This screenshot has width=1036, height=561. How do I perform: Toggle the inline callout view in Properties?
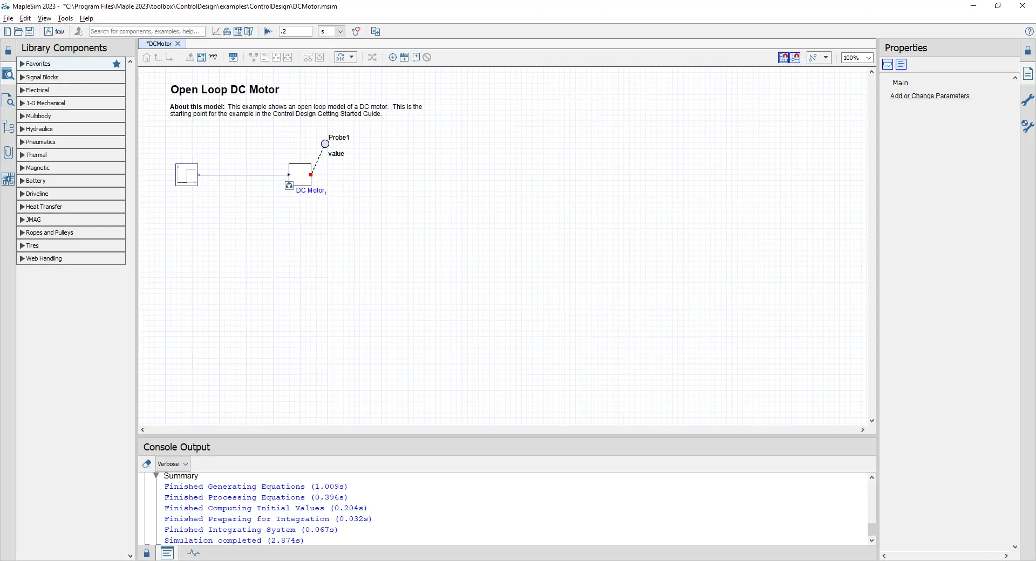point(888,65)
